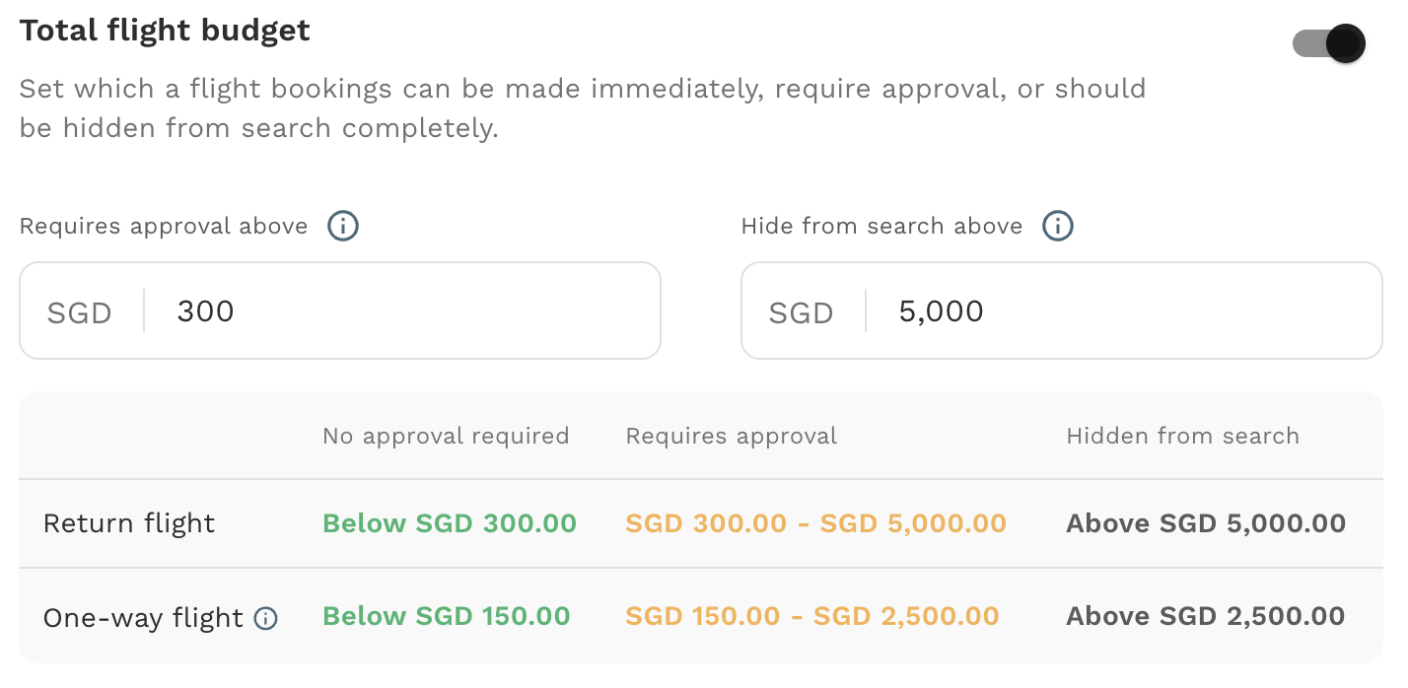Click info icon next to One-way flight

tap(266, 619)
